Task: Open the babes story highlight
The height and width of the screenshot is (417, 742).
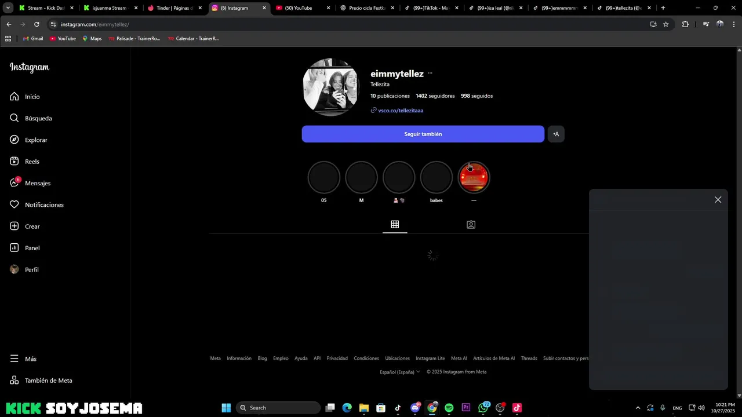Action: coord(436,178)
